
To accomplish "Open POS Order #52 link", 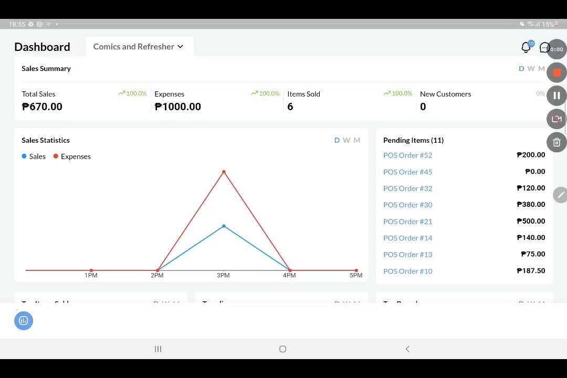I will coord(407,155).
